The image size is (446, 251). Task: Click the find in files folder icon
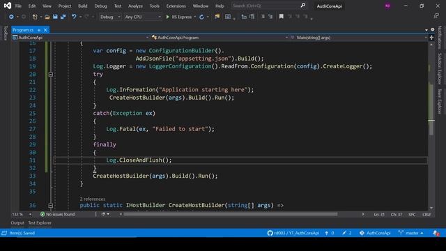tap(217, 17)
